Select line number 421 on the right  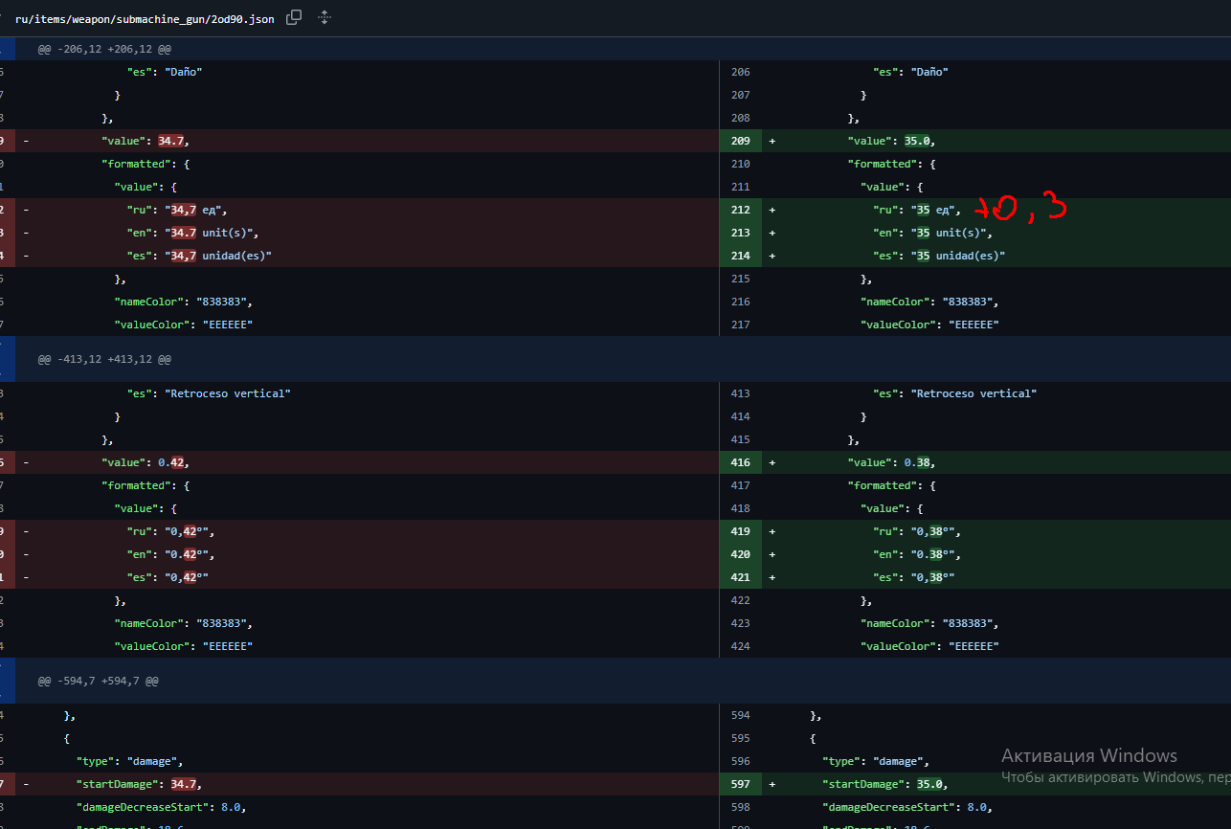(740, 577)
